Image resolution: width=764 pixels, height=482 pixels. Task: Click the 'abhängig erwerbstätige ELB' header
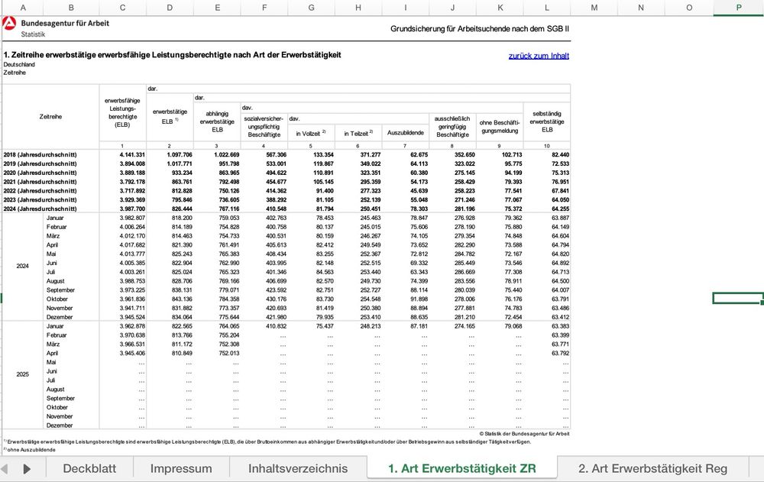point(217,121)
